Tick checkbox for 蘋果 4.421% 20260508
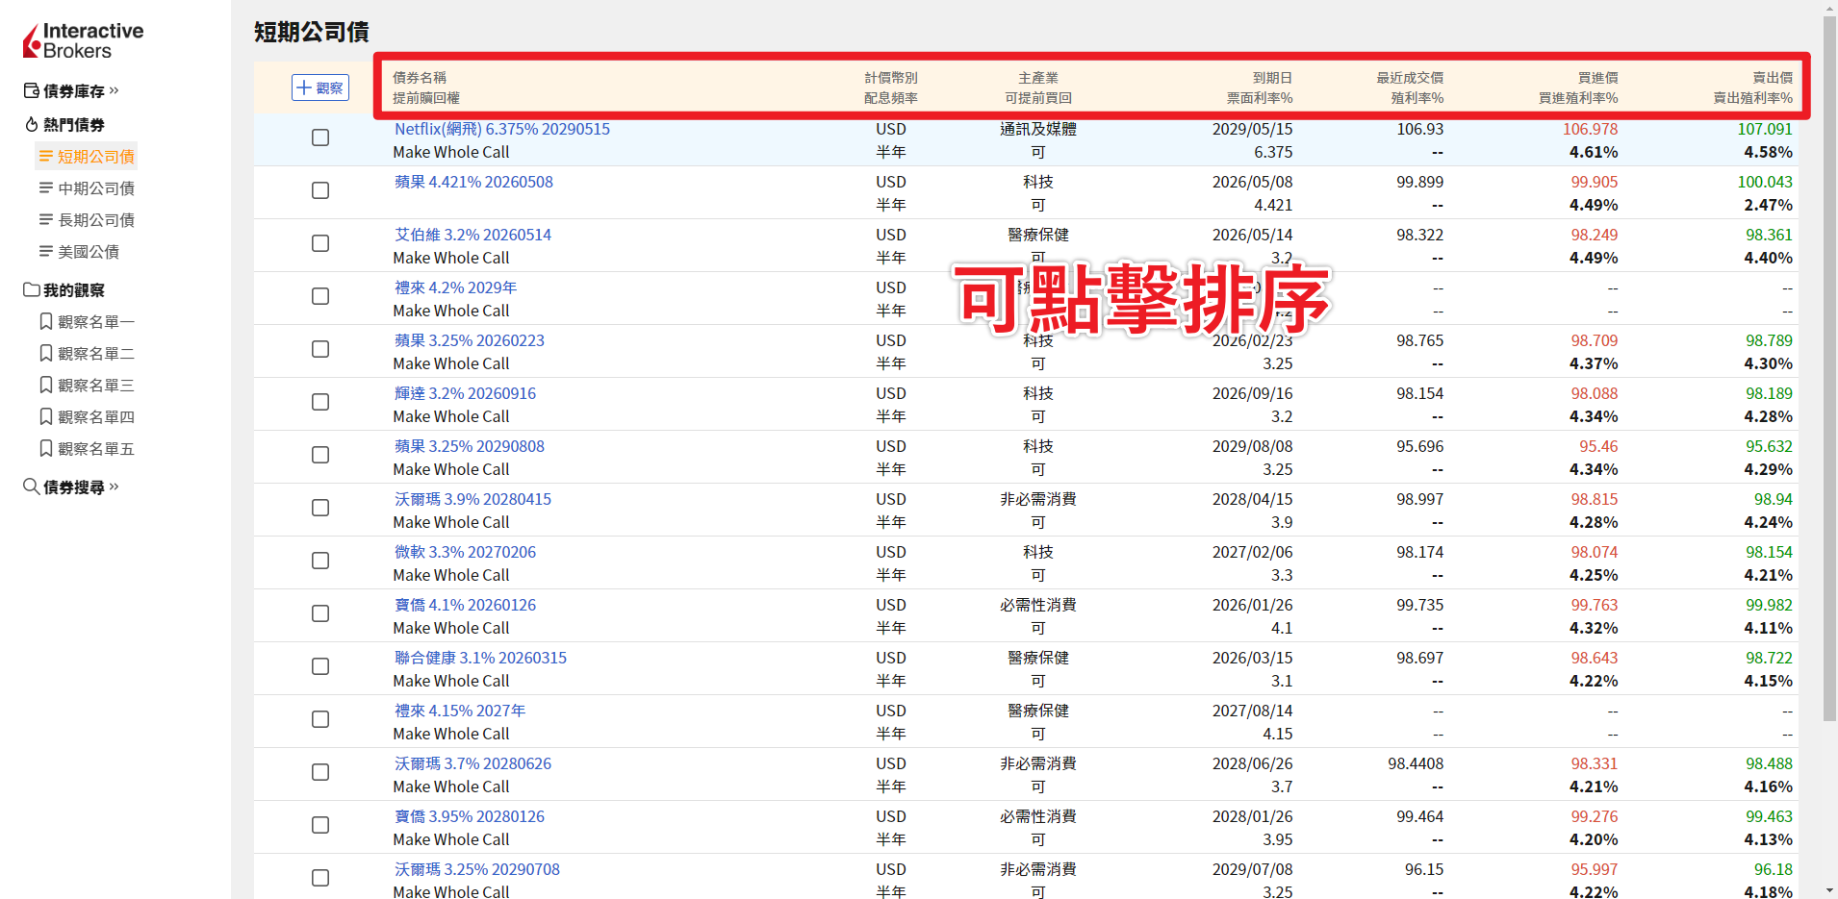This screenshot has height=899, width=1838. click(x=320, y=190)
